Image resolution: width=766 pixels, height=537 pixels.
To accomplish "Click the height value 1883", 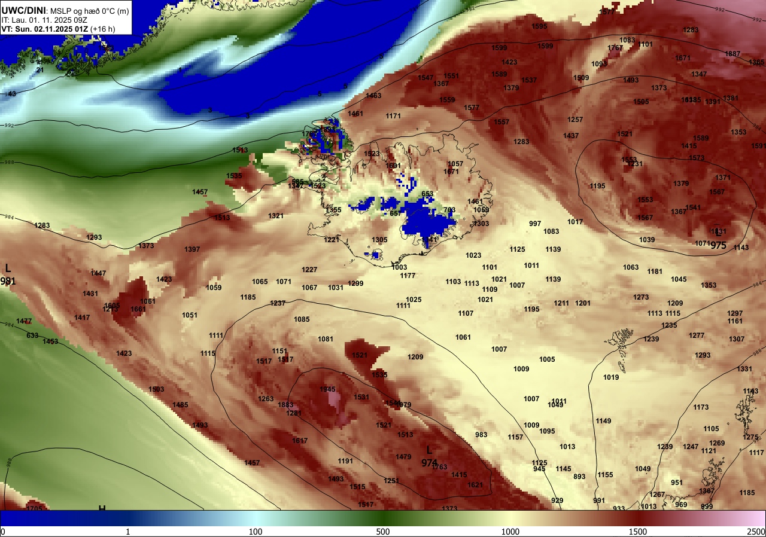I will point(286,405).
